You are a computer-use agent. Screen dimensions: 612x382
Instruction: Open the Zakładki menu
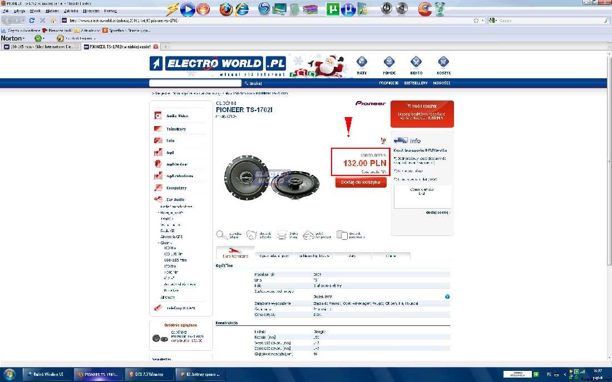point(71,11)
